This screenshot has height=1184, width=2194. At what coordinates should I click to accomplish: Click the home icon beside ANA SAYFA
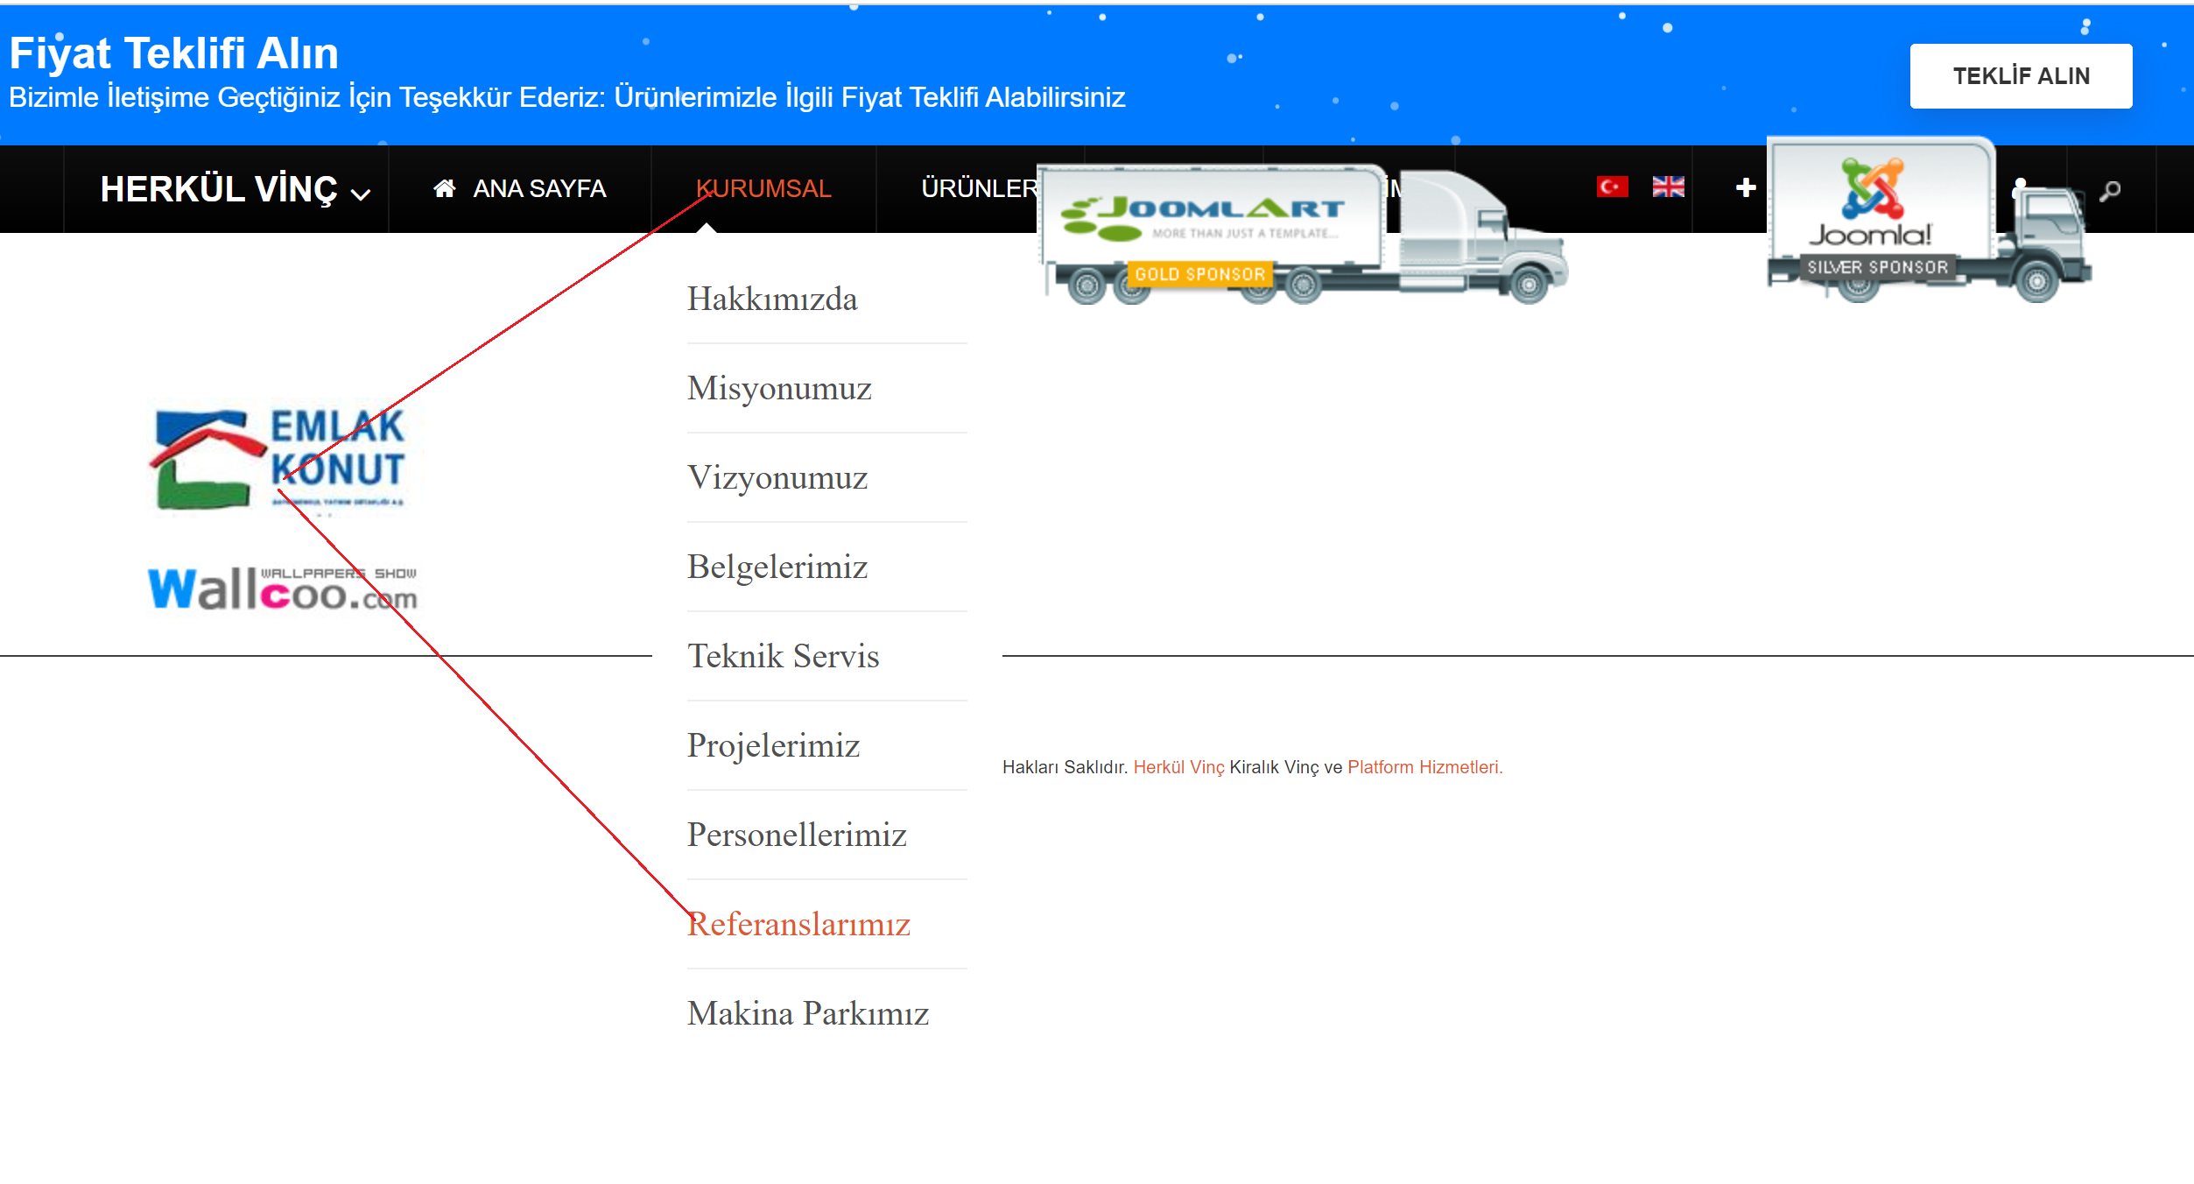pyautogui.click(x=444, y=188)
